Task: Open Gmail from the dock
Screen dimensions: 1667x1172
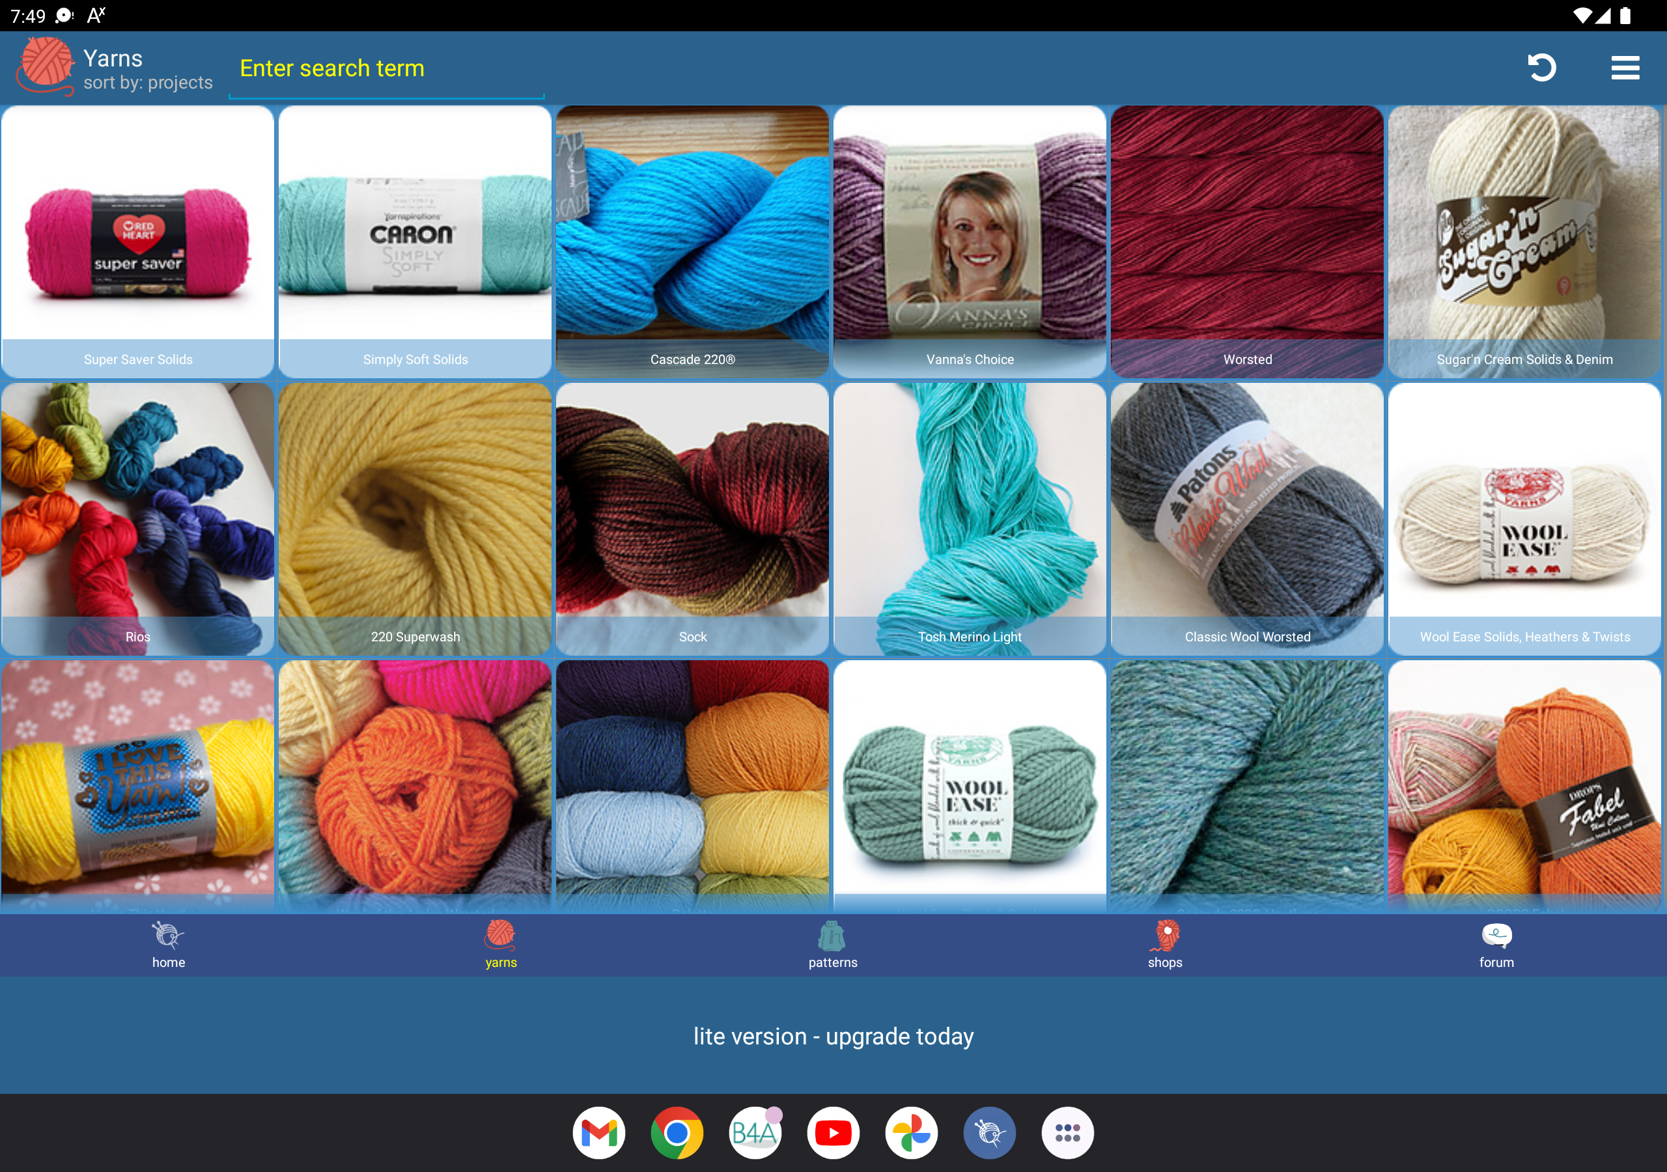Action: (598, 1133)
